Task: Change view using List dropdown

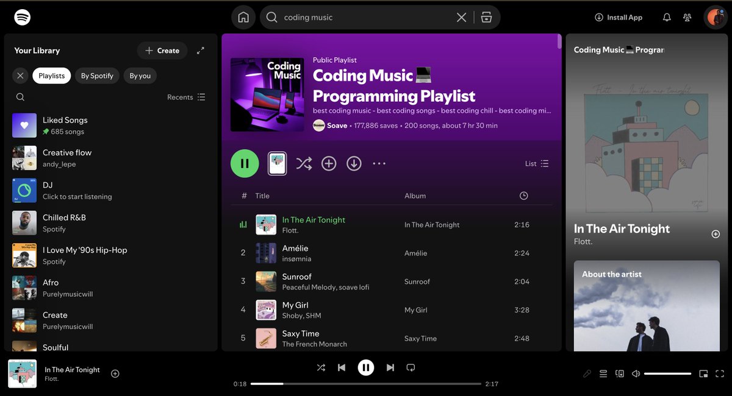Action: (x=537, y=163)
